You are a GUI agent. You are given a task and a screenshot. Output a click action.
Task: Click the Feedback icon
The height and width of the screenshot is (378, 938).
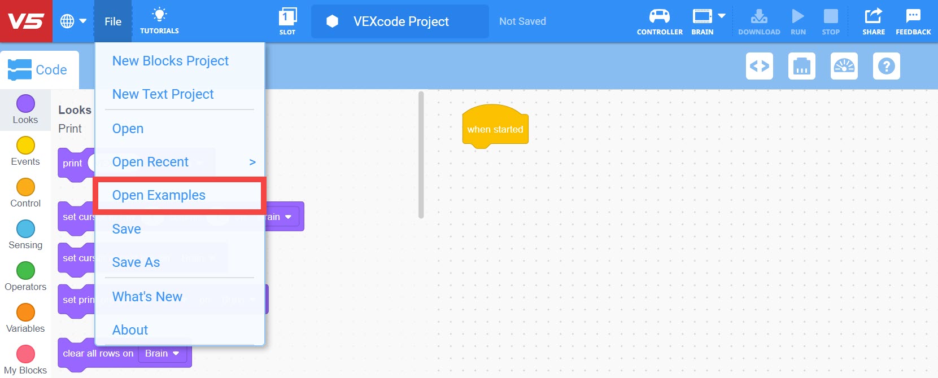[913, 17]
